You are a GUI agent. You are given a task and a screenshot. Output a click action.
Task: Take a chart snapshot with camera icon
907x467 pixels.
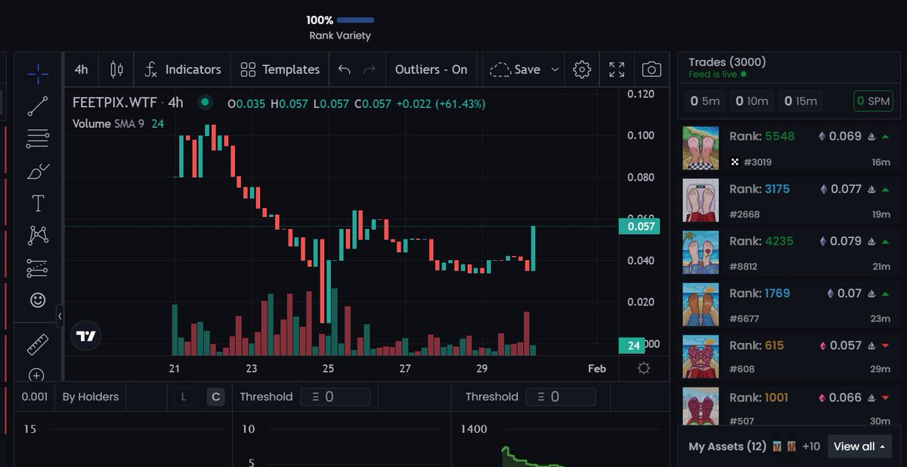[x=652, y=70]
